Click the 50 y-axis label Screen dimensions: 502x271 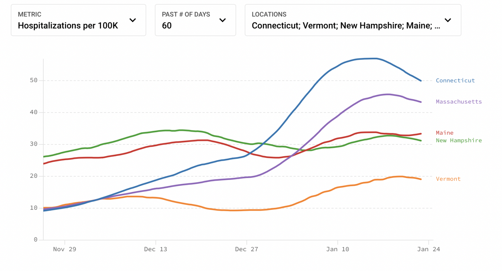pos(34,80)
